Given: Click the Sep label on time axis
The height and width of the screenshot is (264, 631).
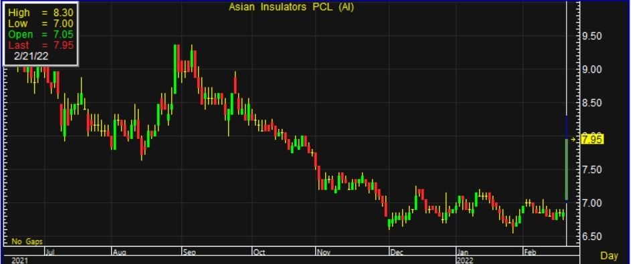Looking at the screenshot, I should click(x=189, y=253).
